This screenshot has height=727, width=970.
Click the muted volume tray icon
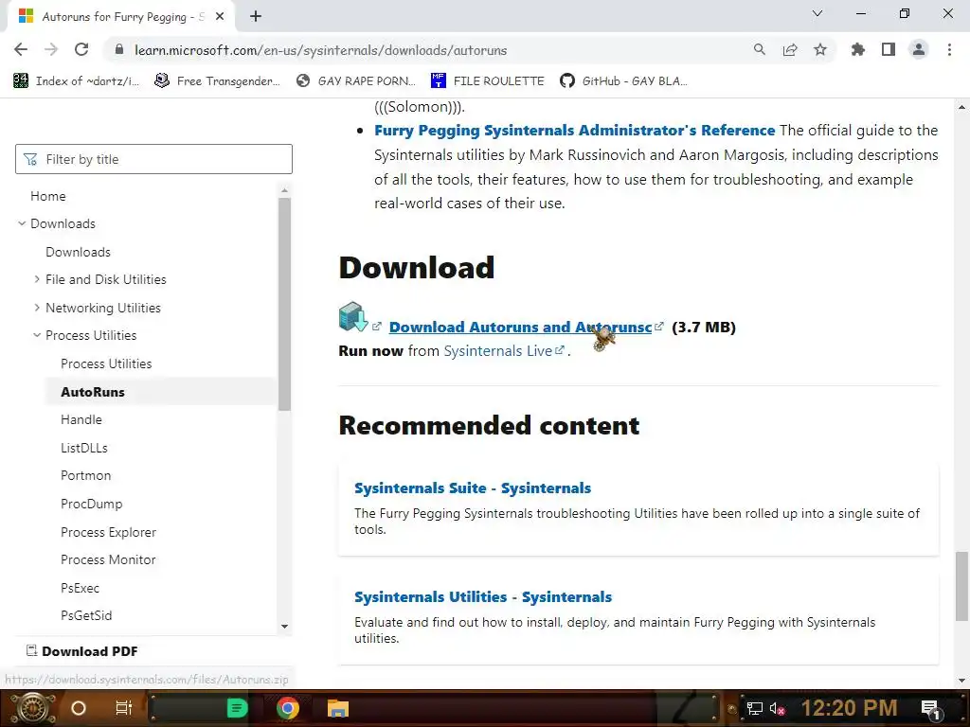pyautogui.click(x=777, y=708)
